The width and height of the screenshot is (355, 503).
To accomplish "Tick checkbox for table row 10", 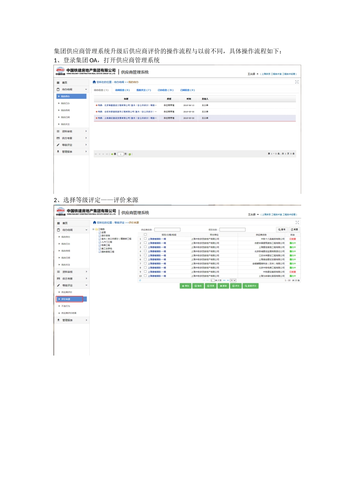I will [145, 276].
